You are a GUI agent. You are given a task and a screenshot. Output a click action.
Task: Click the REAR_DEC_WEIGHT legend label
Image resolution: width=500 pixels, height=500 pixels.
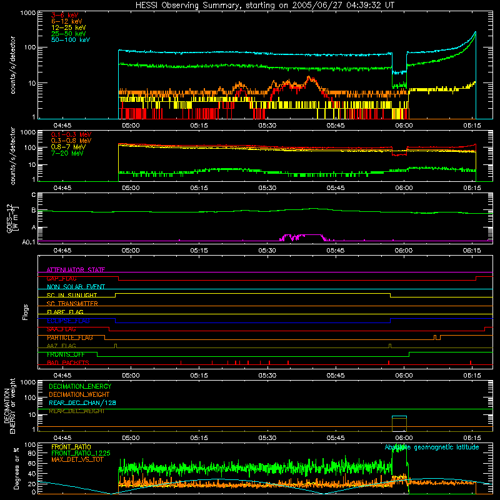[76, 411]
